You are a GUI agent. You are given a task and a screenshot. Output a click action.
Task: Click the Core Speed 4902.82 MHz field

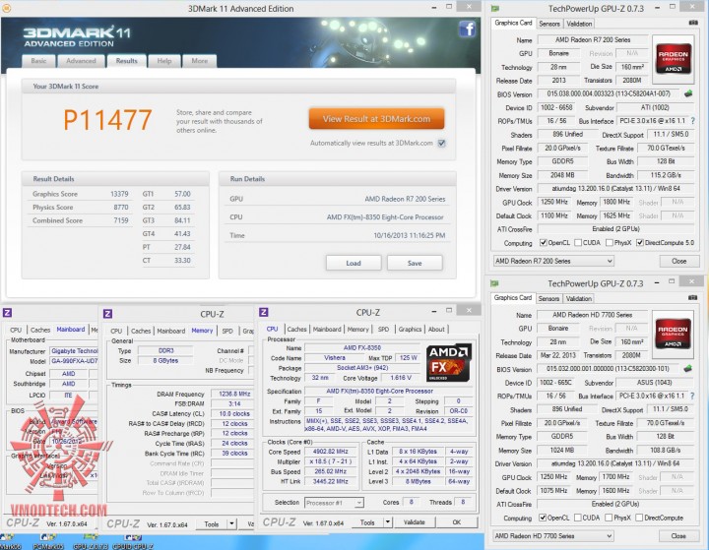[x=330, y=452]
